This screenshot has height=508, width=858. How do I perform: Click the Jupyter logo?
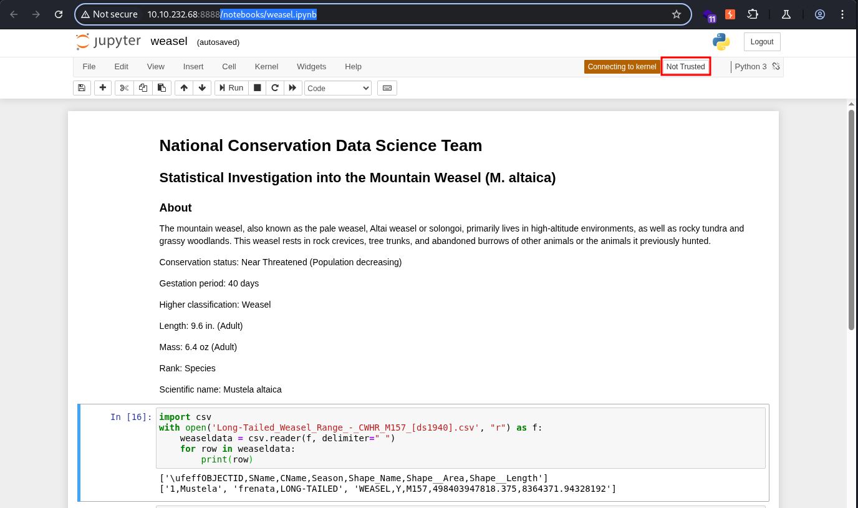[x=108, y=41]
